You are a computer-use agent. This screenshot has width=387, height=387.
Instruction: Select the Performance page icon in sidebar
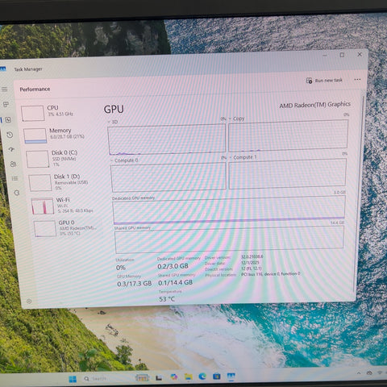pyautogui.click(x=8, y=119)
